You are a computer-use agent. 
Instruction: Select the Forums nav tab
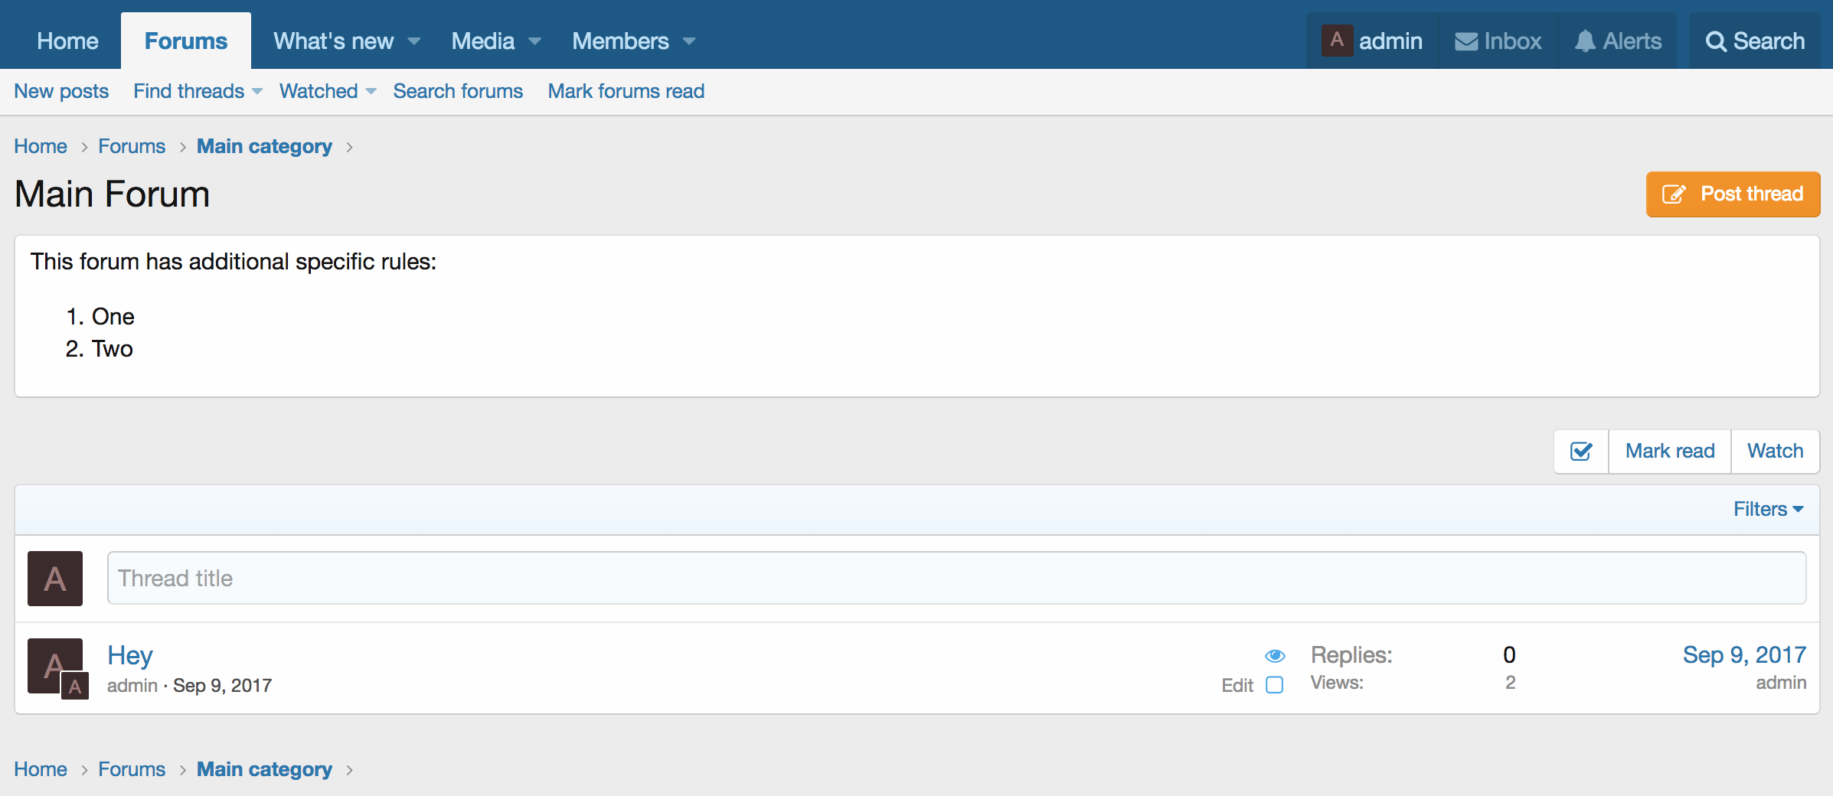tap(186, 41)
